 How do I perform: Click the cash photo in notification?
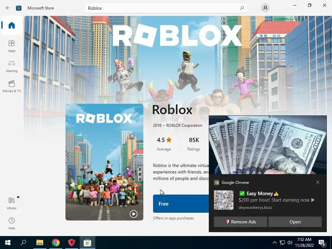click(x=267, y=145)
